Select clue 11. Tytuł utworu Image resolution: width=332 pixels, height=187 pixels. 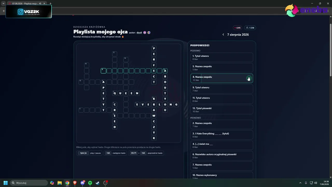[x=222, y=99]
